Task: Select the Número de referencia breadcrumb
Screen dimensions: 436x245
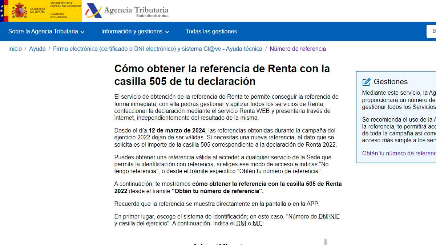Action: pos(298,49)
